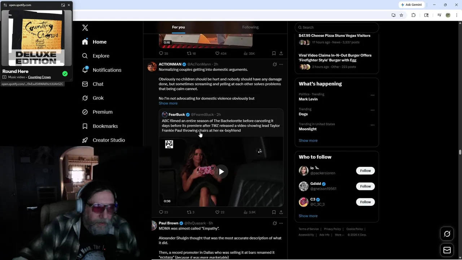Open more options for Dogs trend
This screenshot has height=260, width=462.
click(372, 110)
